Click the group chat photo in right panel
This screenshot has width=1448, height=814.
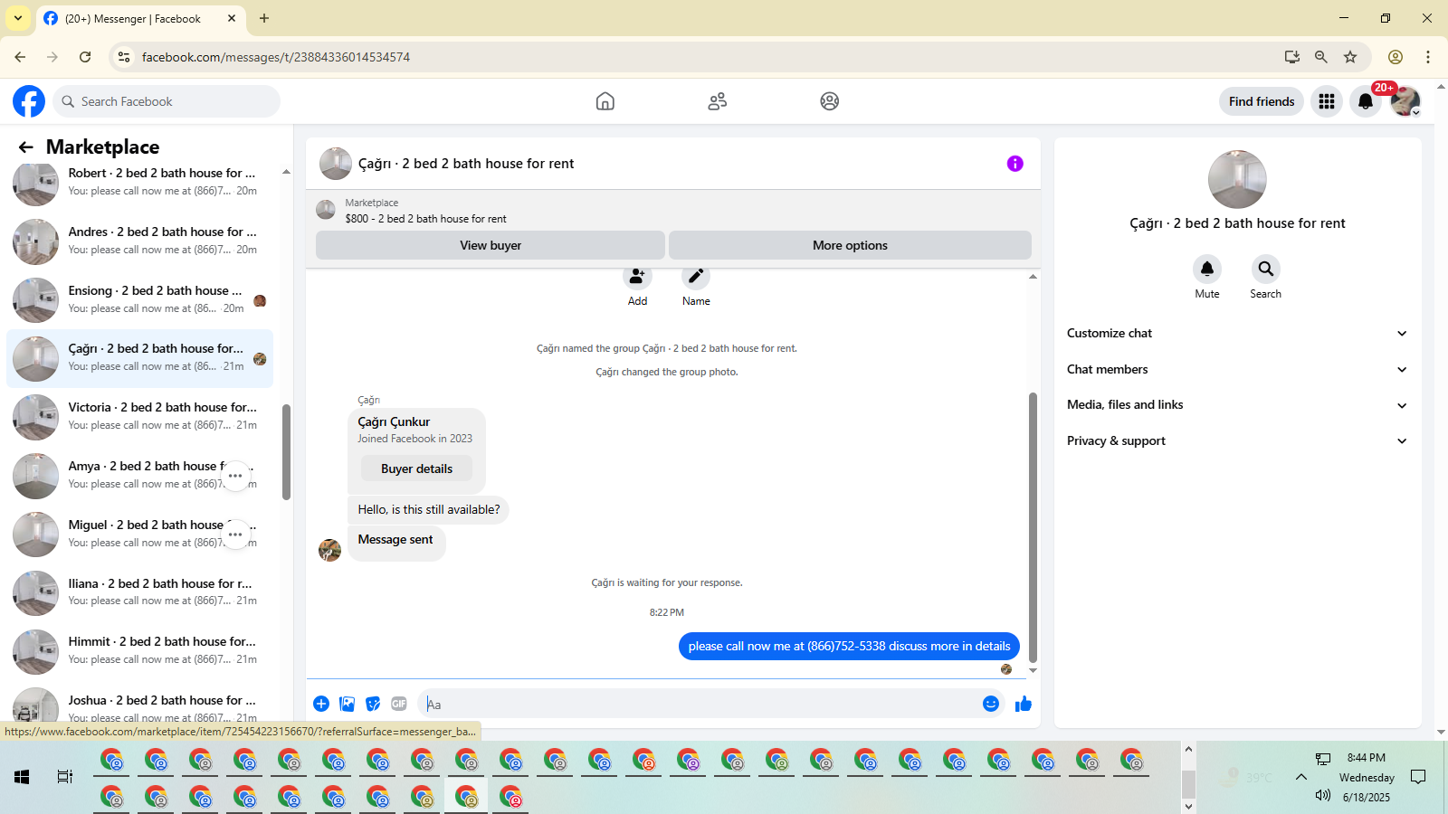[1237, 179]
